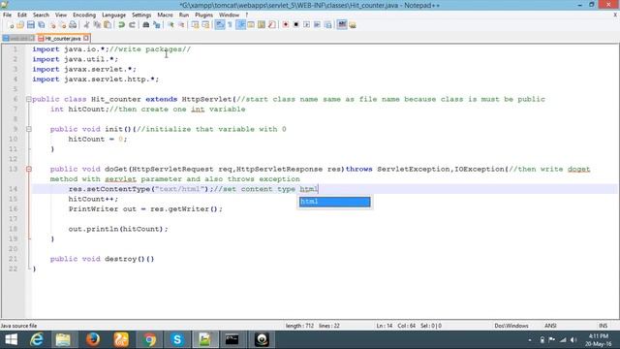The height and width of the screenshot is (349, 620).
Task: Save the current file with Save icon
Action: (30, 25)
